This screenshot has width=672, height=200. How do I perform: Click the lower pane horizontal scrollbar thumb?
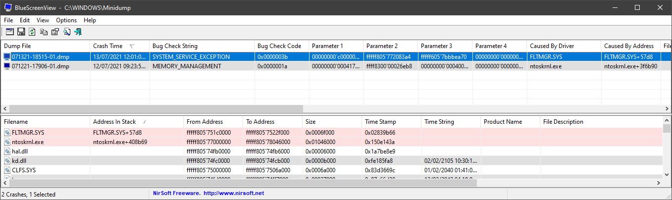(242, 183)
